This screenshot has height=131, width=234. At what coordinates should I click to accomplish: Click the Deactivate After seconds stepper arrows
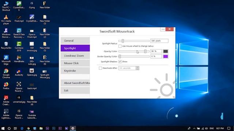pos(137,68)
